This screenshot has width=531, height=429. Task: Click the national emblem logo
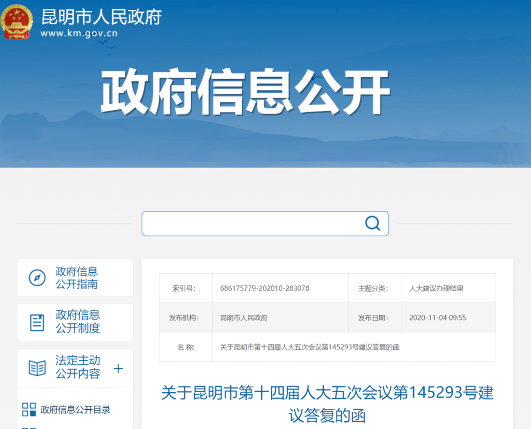17,22
